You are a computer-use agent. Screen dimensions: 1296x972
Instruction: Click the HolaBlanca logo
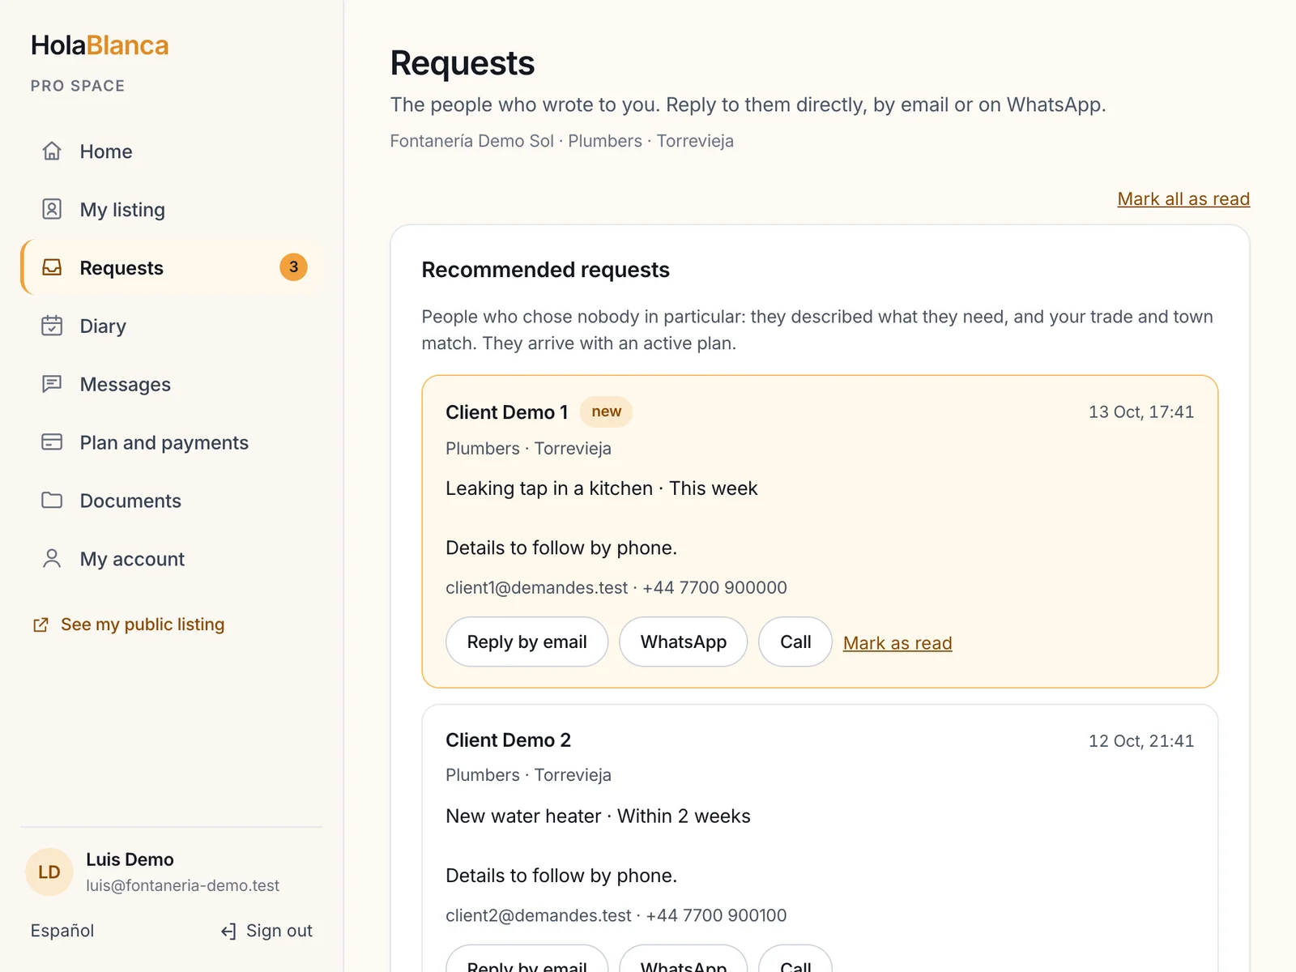100,45
